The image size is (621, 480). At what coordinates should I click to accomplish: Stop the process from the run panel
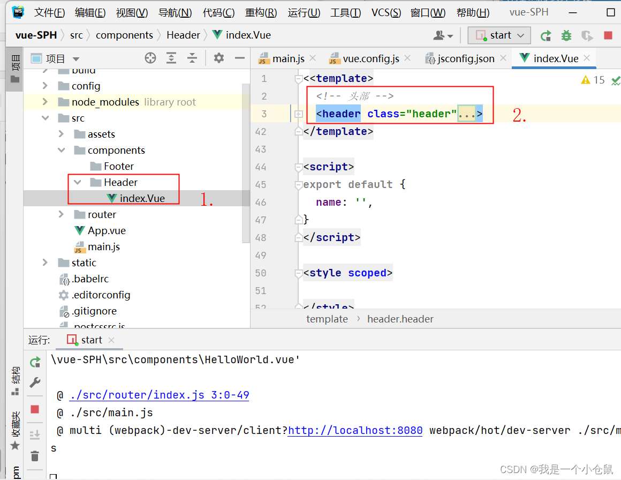[35, 409]
